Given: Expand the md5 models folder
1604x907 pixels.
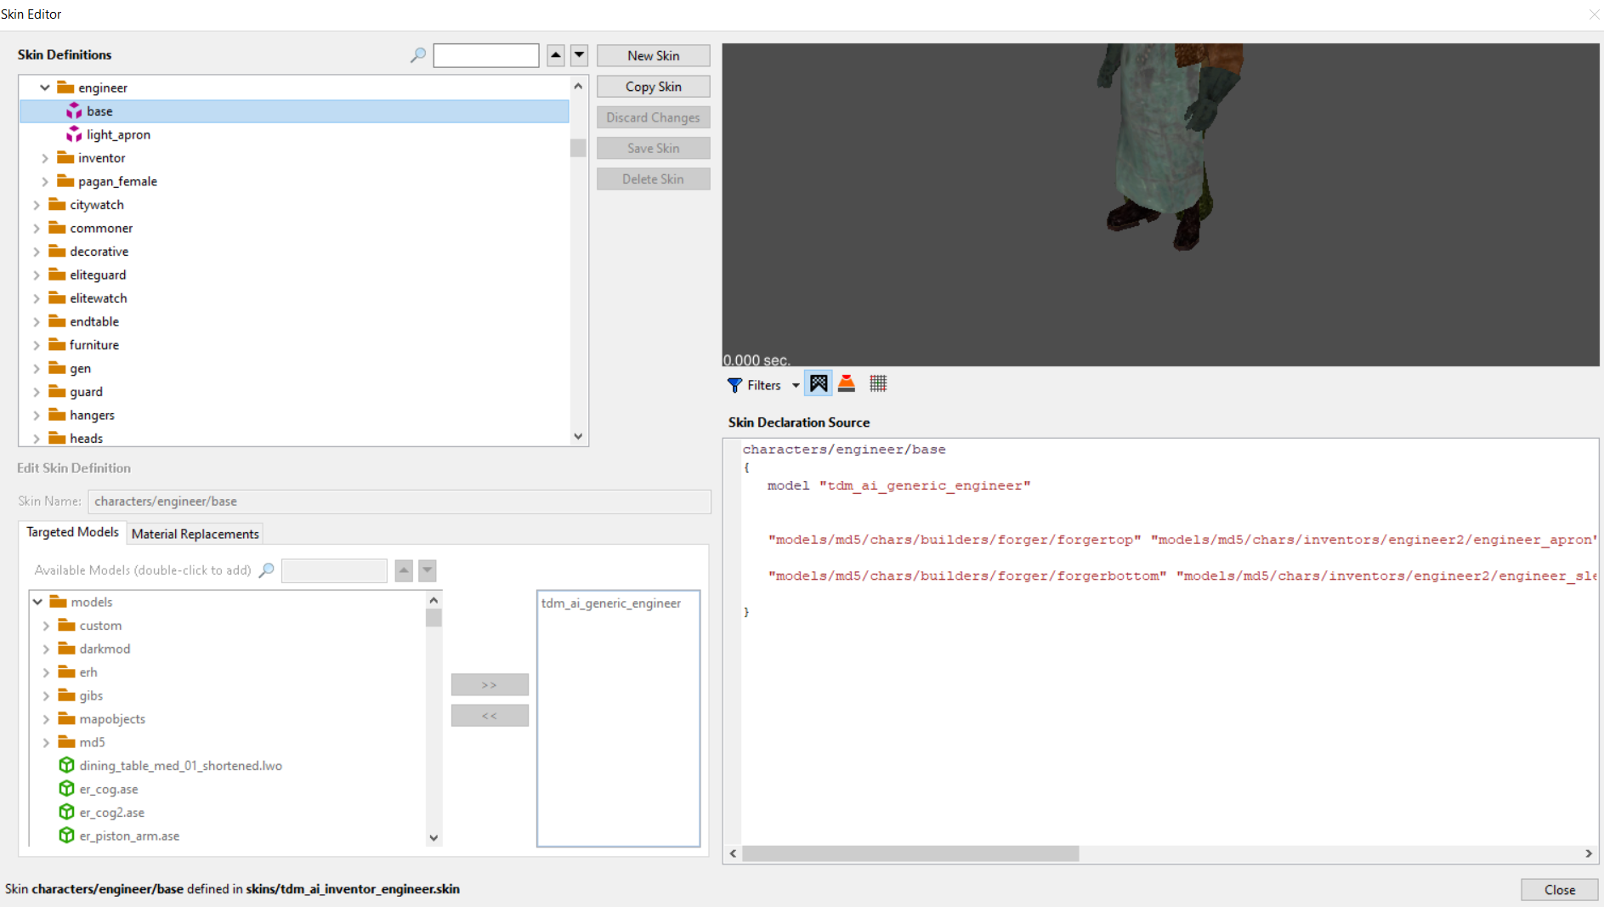Looking at the screenshot, I should [x=46, y=742].
